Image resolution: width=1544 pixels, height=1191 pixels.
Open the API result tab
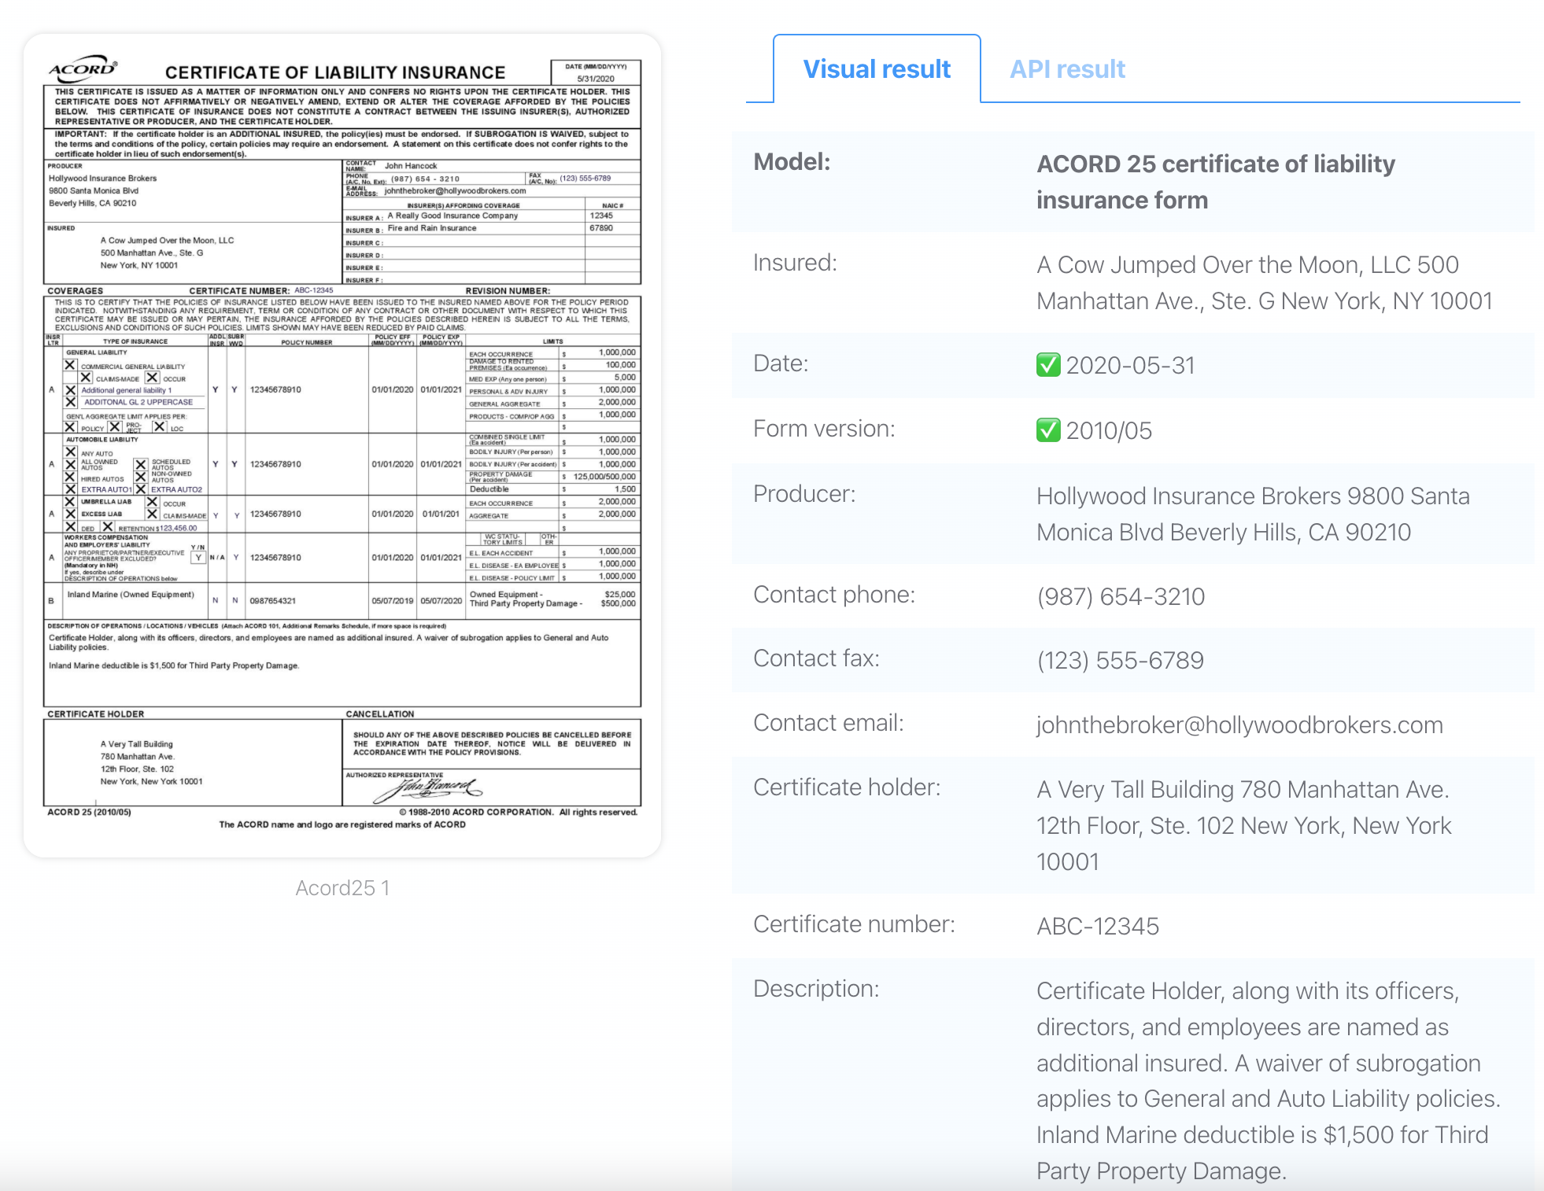click(x=1067, y=69)
